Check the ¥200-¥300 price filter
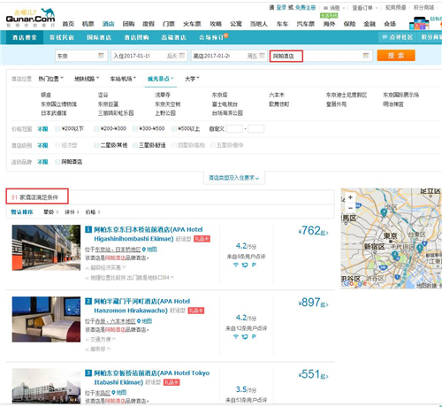The height and width of the screenshot is (407, 442). (x=96, y=129)
